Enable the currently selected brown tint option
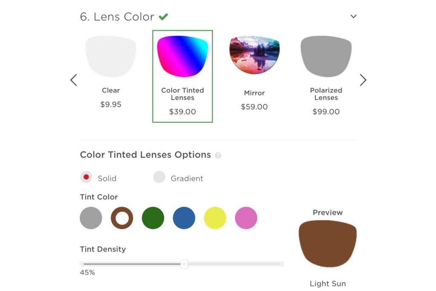436x291 pixels. click(x=122, y=218)
